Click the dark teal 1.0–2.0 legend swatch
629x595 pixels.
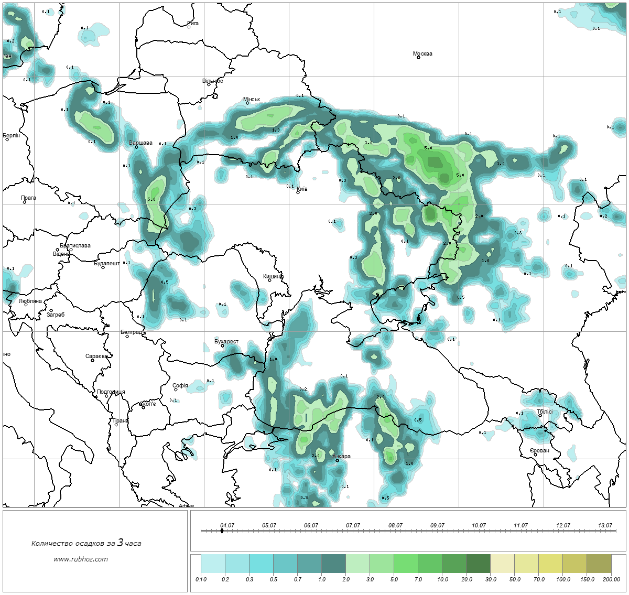(333, 564)
